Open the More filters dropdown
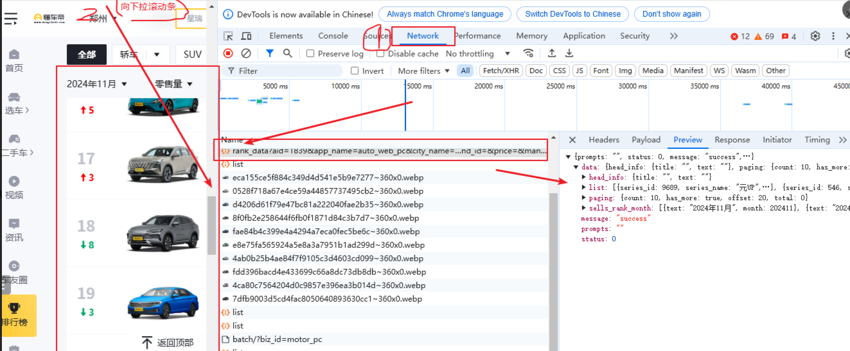Screen dimensions: 850x351 point(423,71)
